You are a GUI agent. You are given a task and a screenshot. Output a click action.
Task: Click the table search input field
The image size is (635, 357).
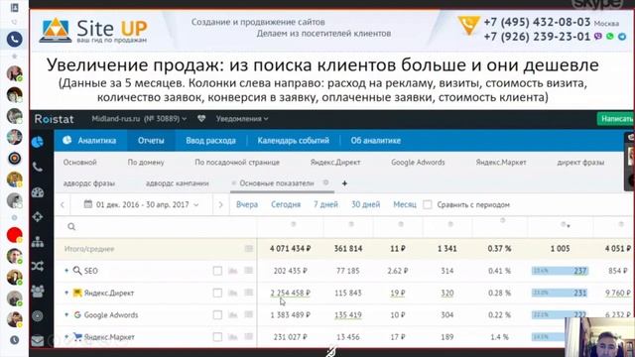pyautogui.click(x=156, y=227)
